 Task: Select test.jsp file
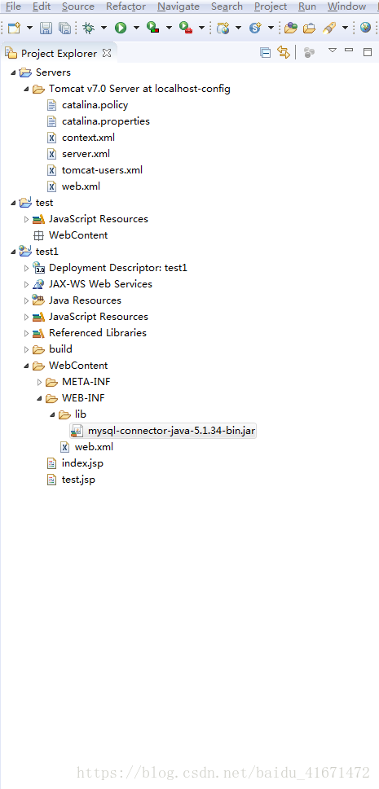pos(78,479)
